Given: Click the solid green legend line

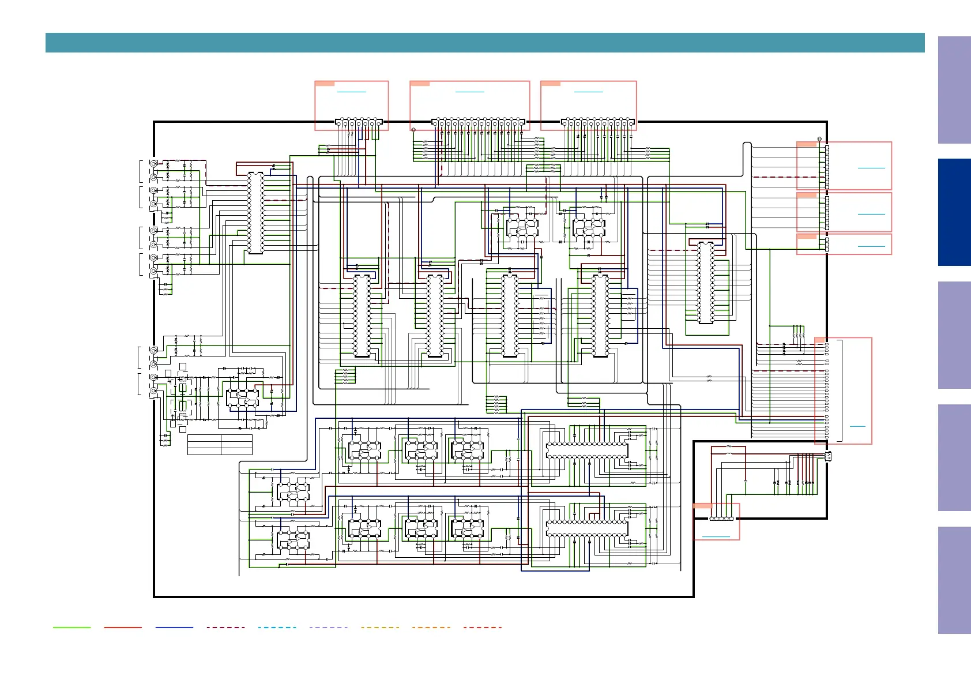Looking at the screenshot, I should [x=71, y=627].
